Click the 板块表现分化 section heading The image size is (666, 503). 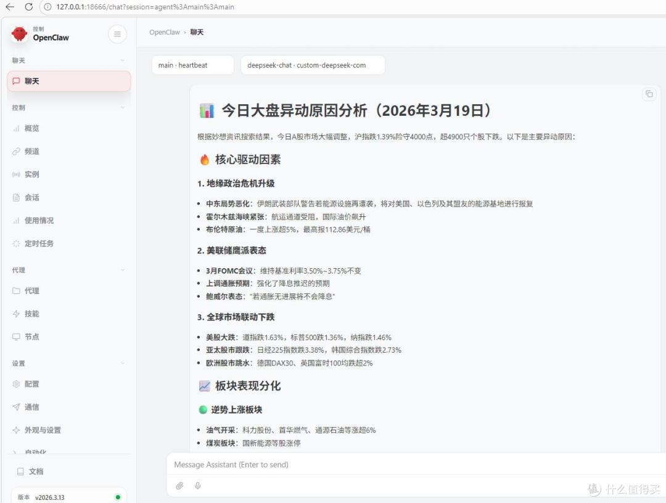(x=239, y=386)
